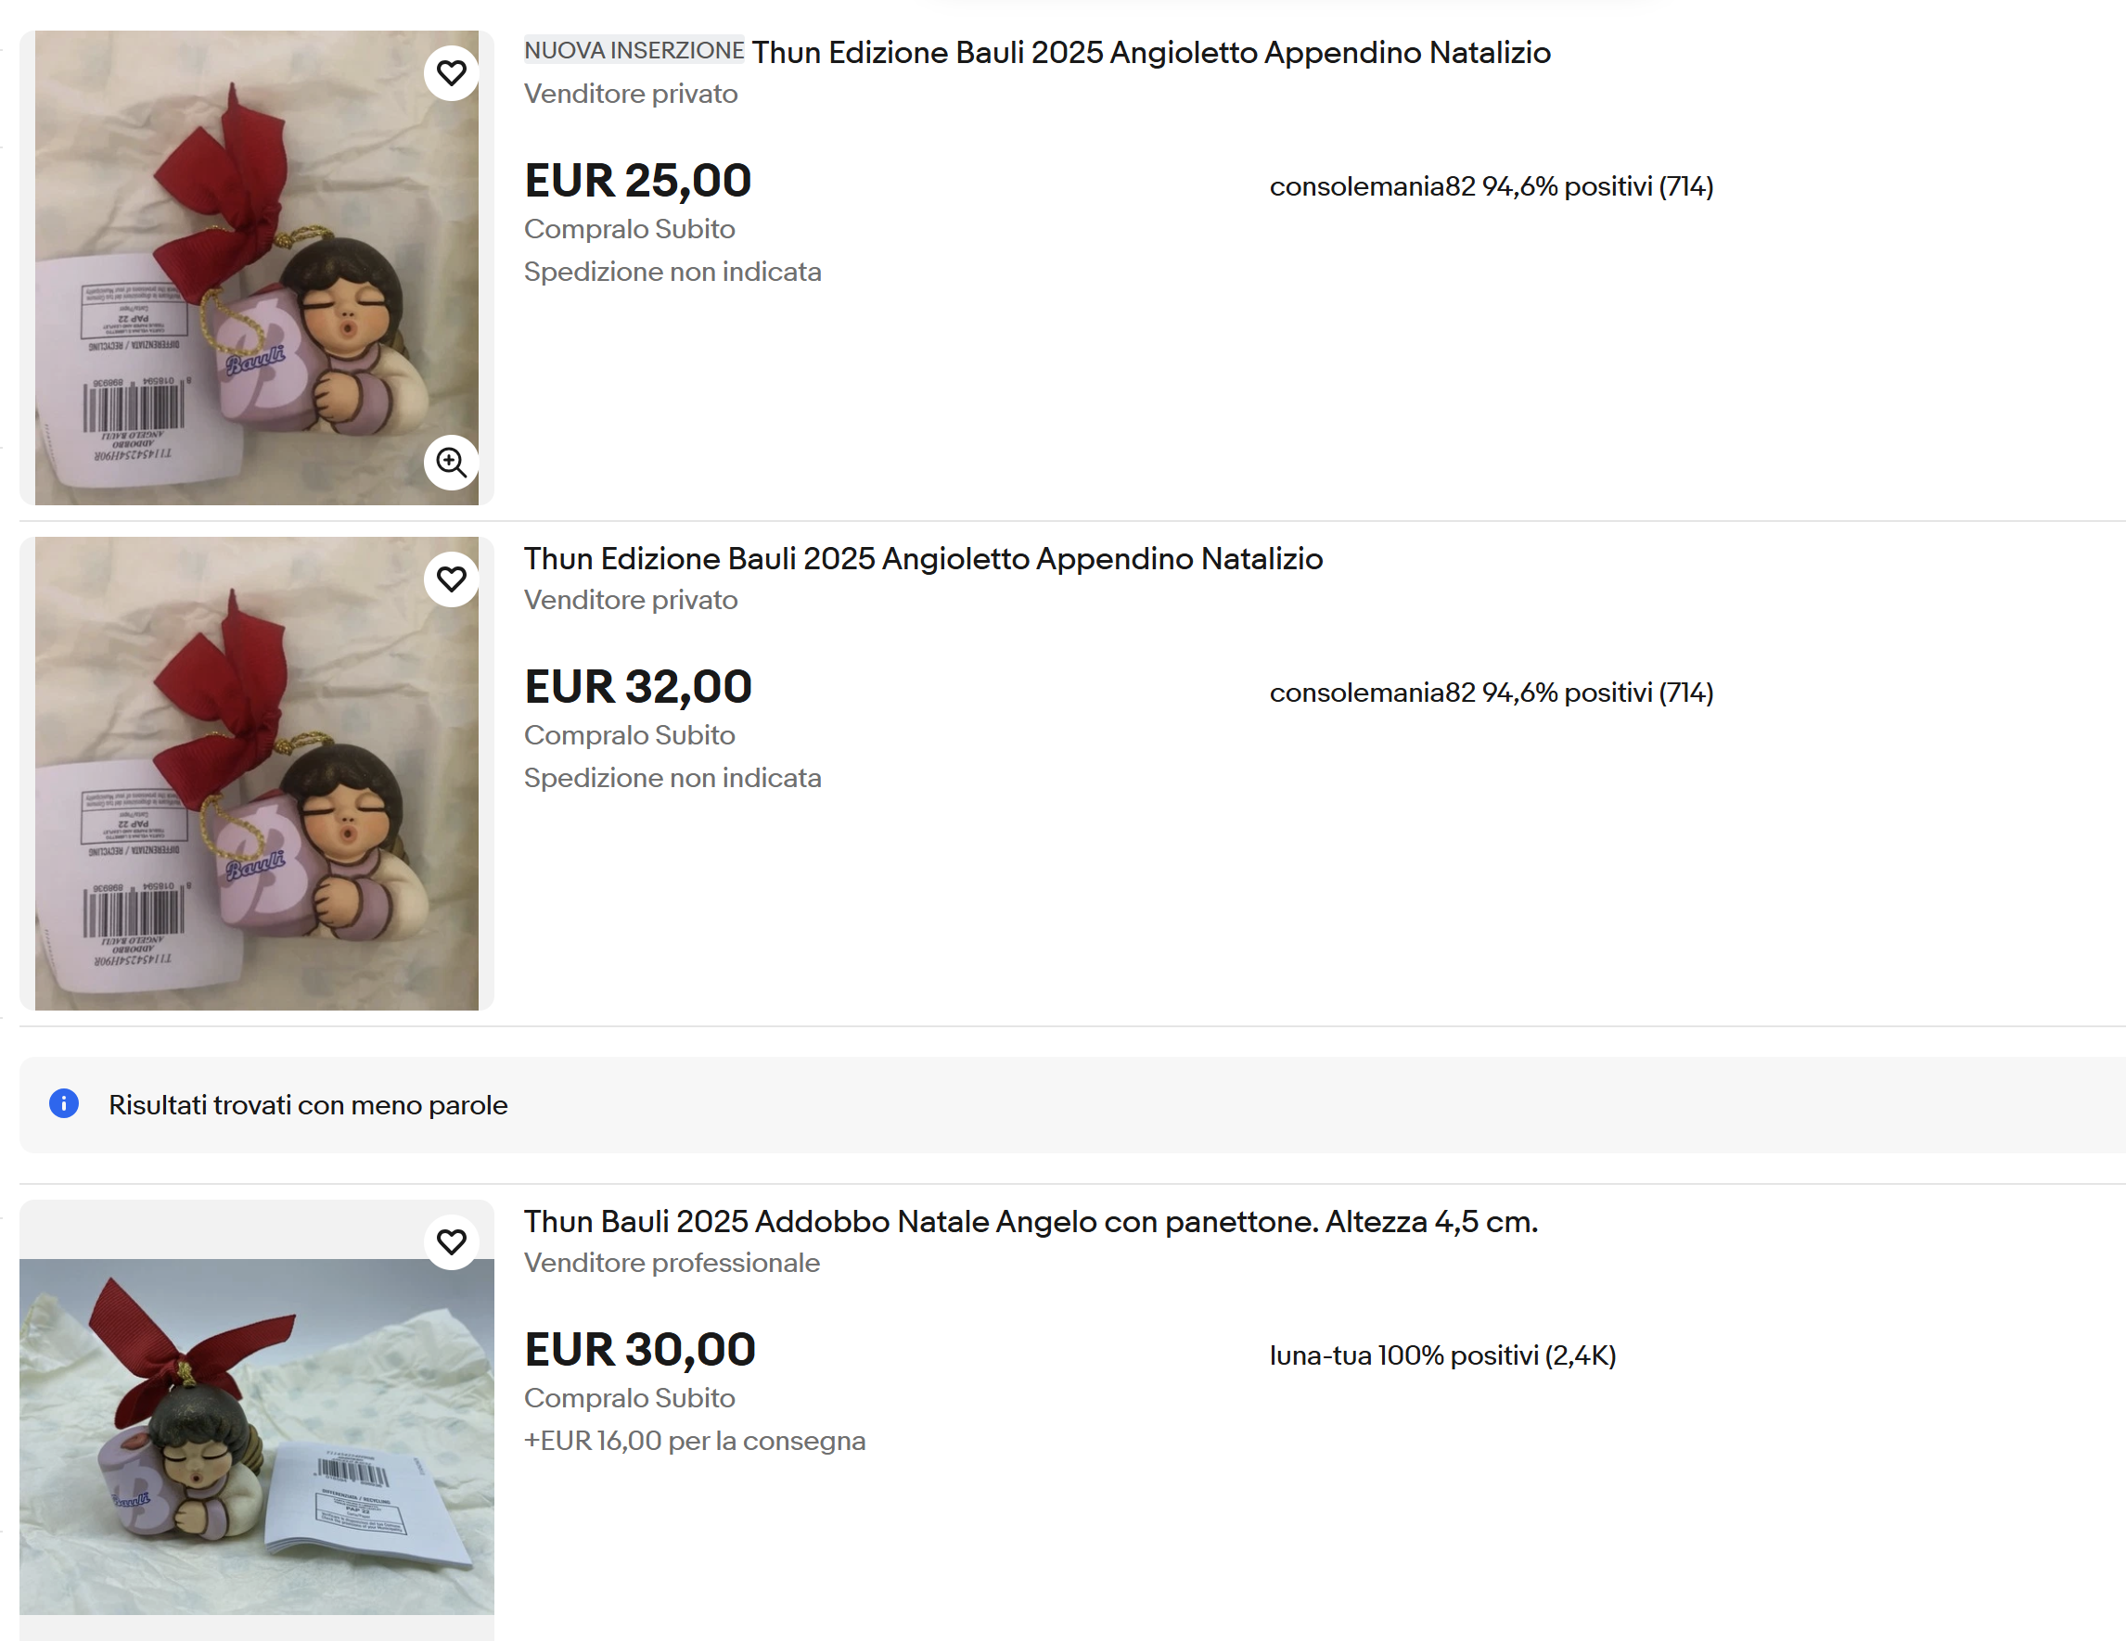Open second Thun Edizione Bauli 2025 Angioletto title

coord(923,559)
